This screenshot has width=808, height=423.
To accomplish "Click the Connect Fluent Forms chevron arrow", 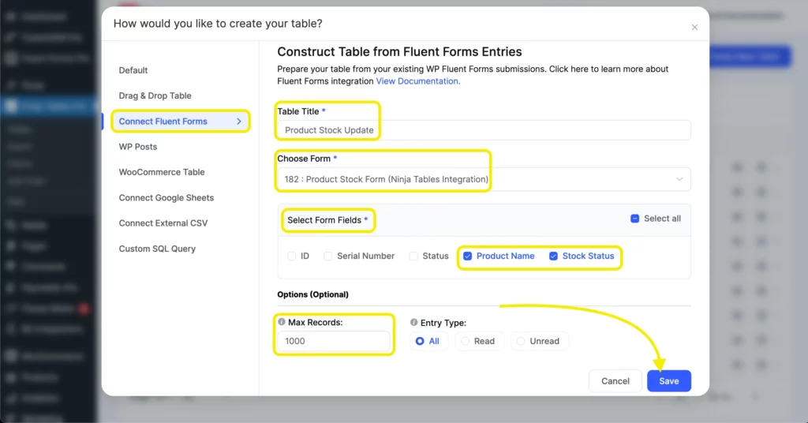I will pyautogui.click(x=239, y=122).
